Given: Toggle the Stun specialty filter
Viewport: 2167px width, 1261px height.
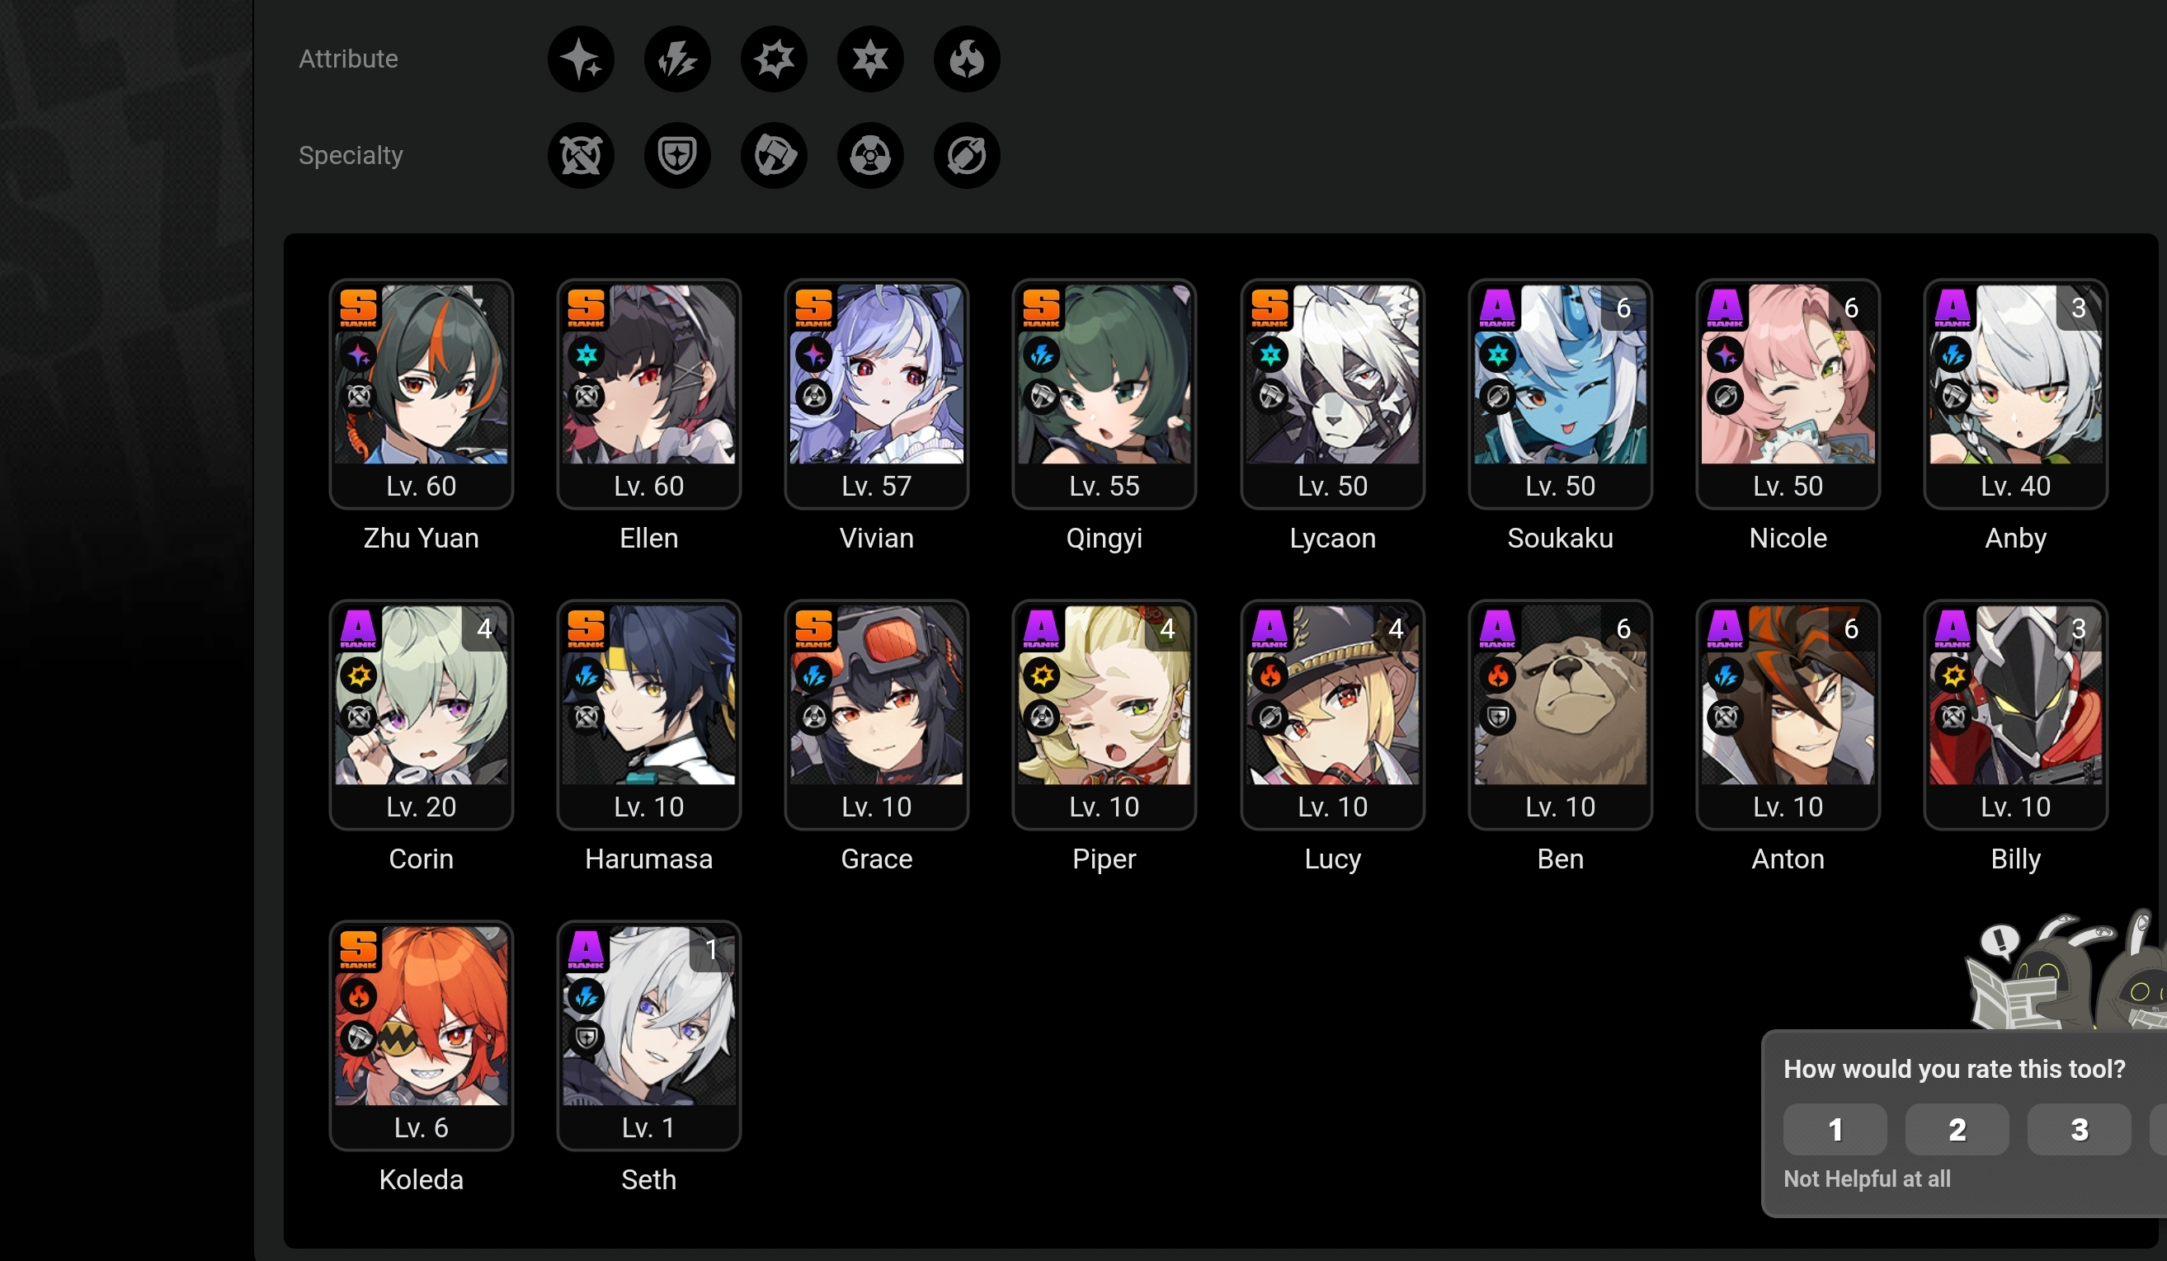Looking at the screenshot, I should point(773,156).
